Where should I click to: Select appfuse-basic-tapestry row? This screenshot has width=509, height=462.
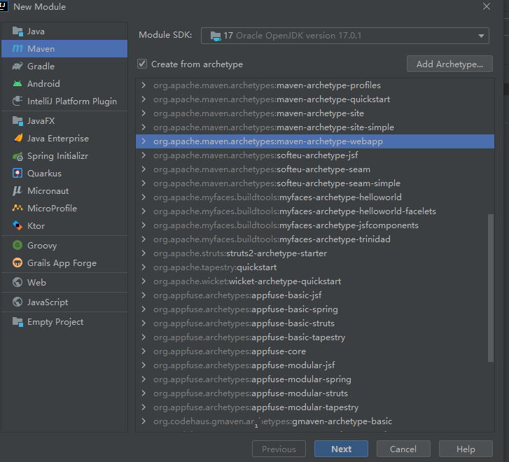315,337
